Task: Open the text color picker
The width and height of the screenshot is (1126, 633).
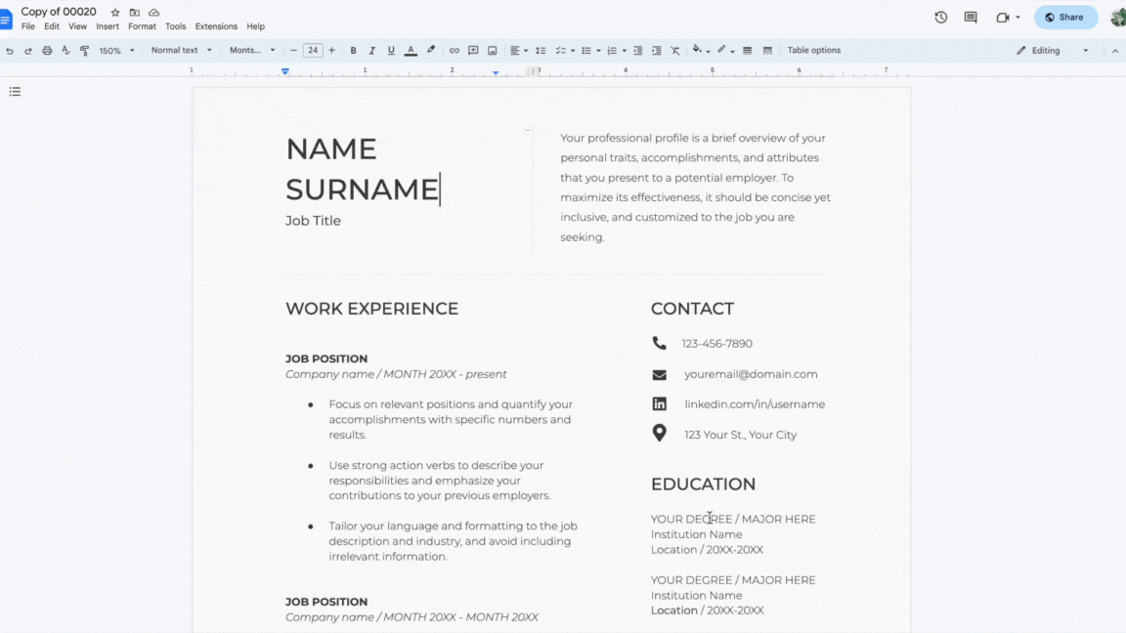Action: point(411,50)
